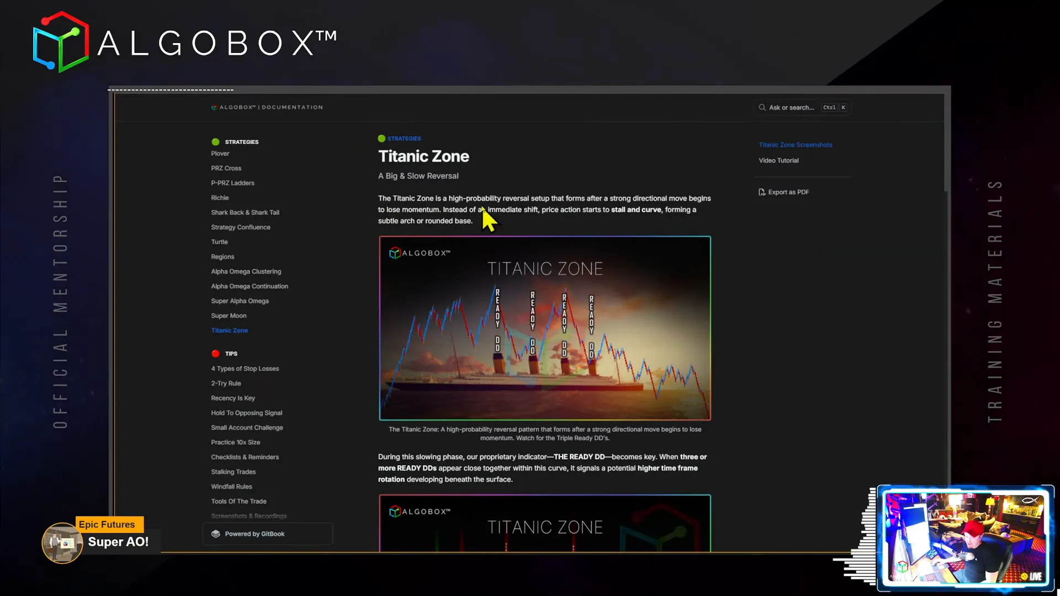This screenshot has width=1060, height=596.
Task: Open the Super Moon page
Action: (229, 316)
